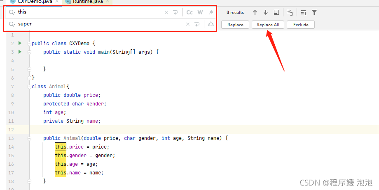This screenshot has width=379, height=190.
Task: Click the Replace All button
Action: coord(268,25)
